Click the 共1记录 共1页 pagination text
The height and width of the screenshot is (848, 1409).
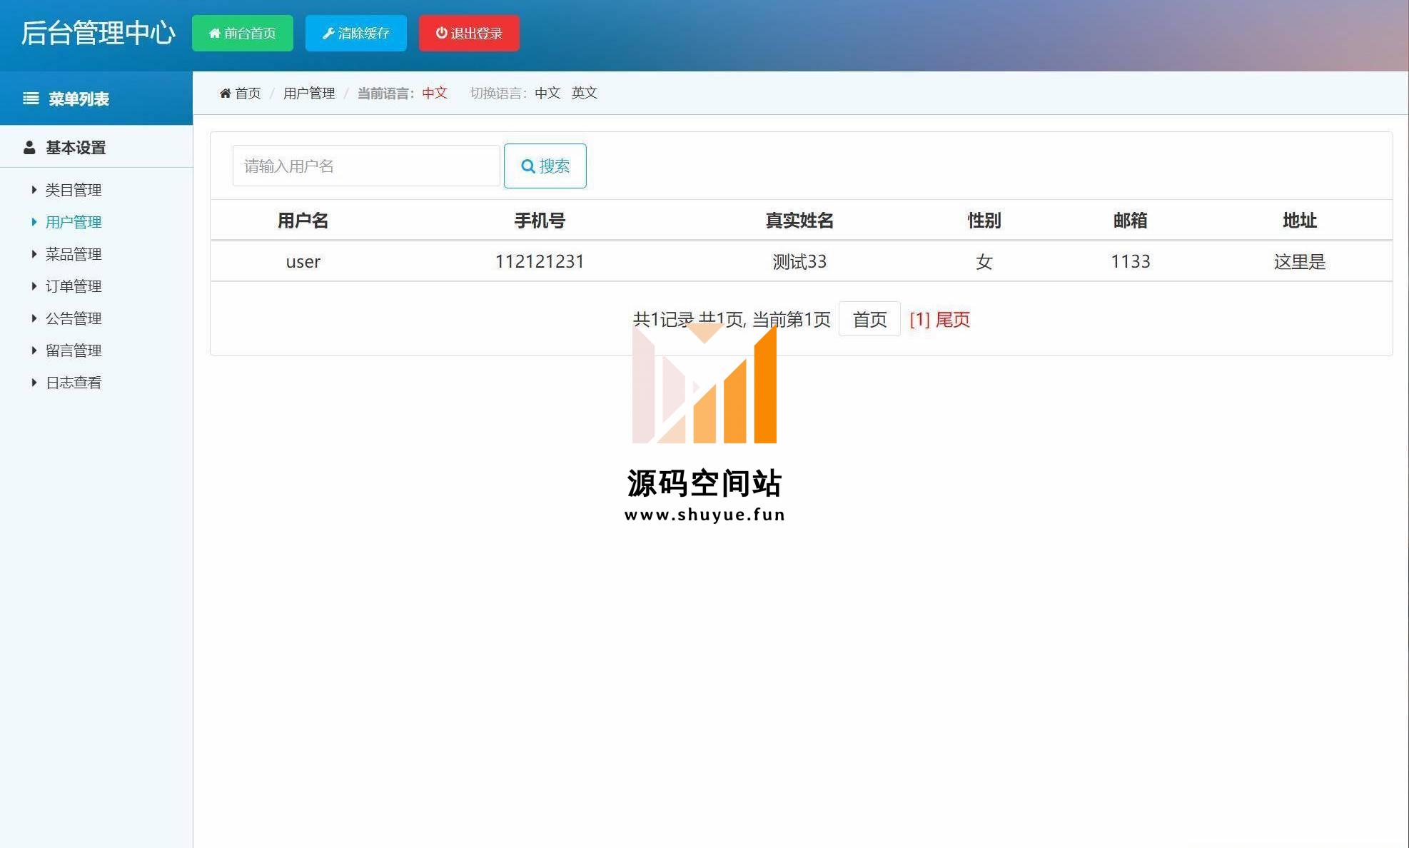click(x=732, y=319)
